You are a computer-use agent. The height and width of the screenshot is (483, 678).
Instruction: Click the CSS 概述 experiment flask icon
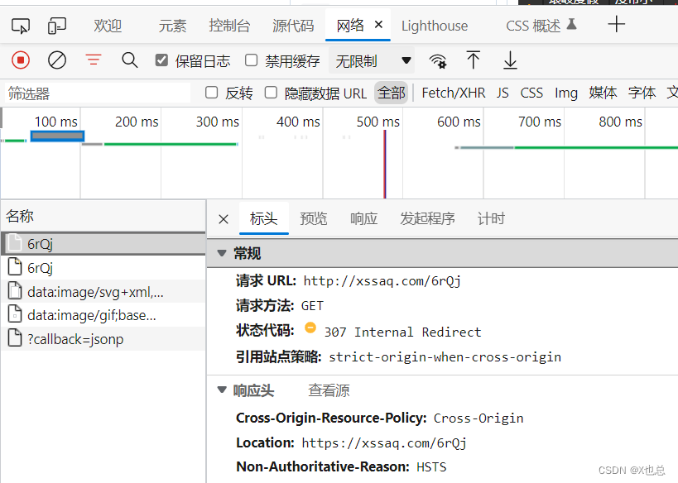(572, 24)
